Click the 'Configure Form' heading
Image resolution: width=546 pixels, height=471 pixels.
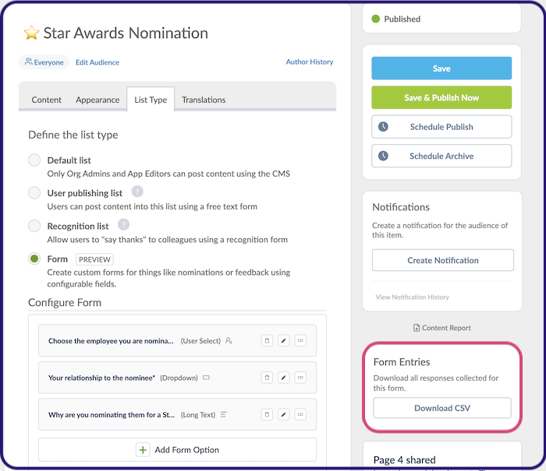pos(65,302)
